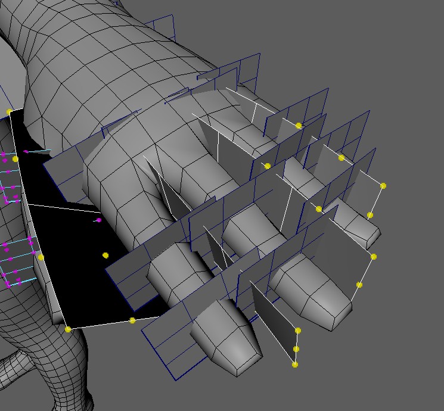
Task: Select the rightmost yellow vertex in the viewport
Action: [383, 186]
